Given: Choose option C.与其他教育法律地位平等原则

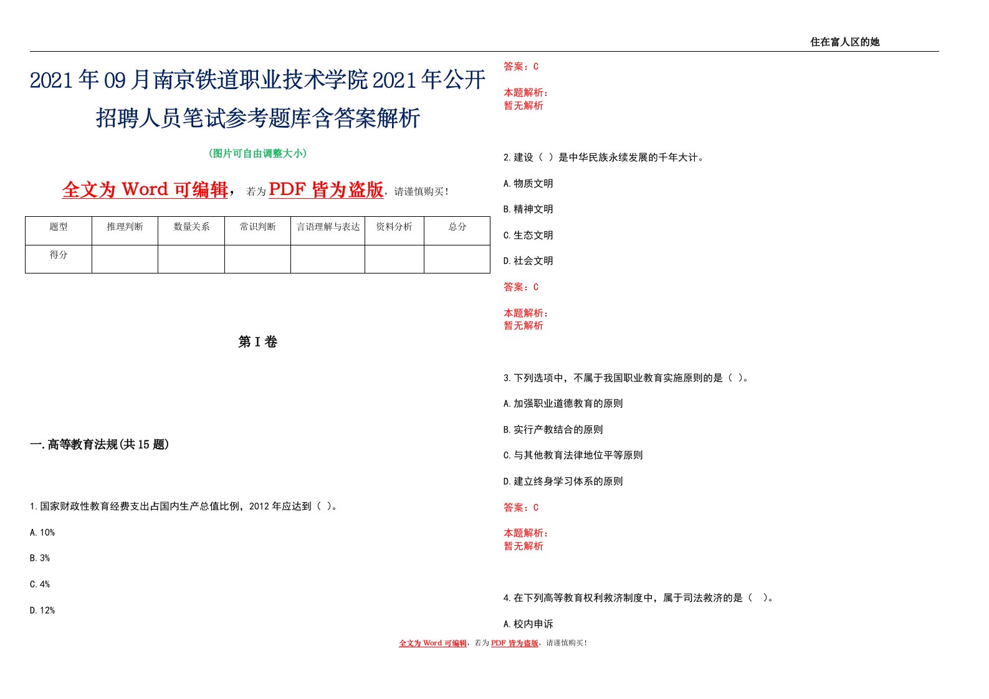Looking at the screenshot, I should [573, 455].
